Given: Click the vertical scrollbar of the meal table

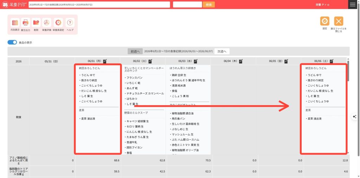Looking at the screenshot, I should coord(348,71).
